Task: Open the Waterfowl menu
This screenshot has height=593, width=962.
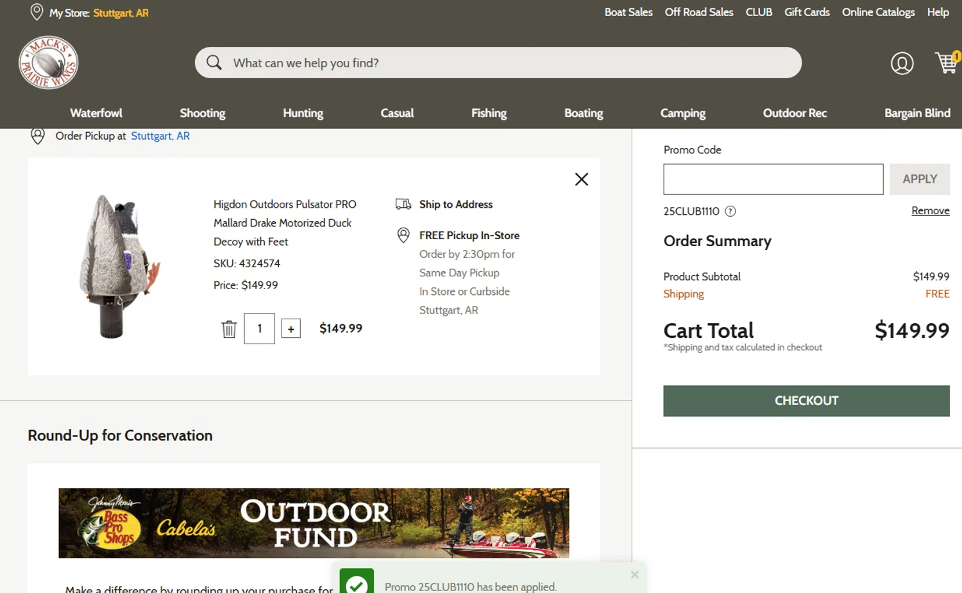Action: pos(96,113)
